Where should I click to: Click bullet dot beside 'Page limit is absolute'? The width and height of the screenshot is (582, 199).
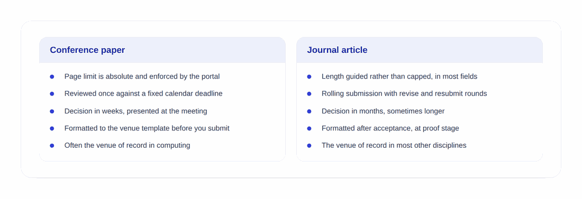click(x=52, y=77)
